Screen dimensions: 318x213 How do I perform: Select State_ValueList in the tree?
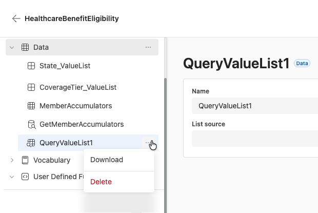pyautogui.click(x=65, y=66)
